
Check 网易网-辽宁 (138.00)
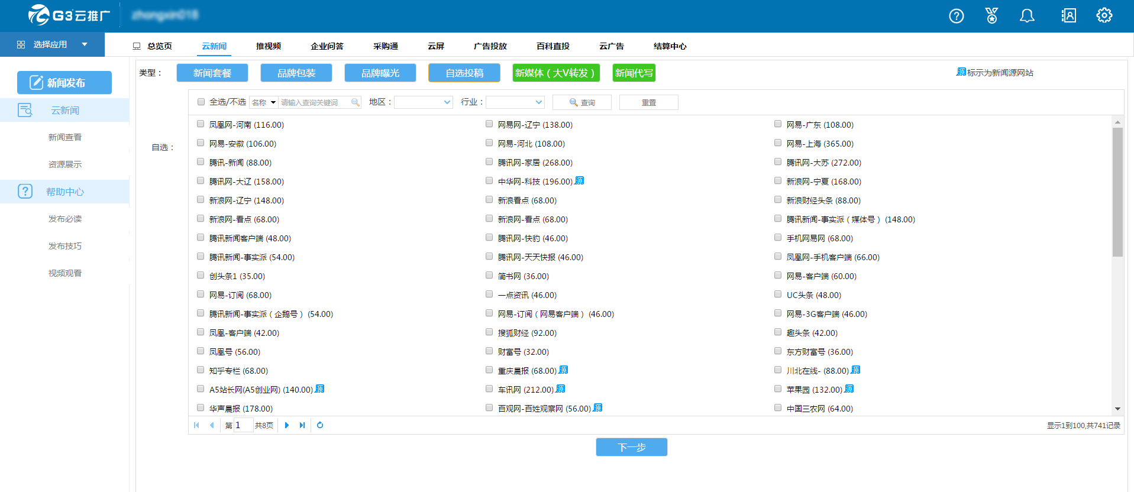coord(489,124)
